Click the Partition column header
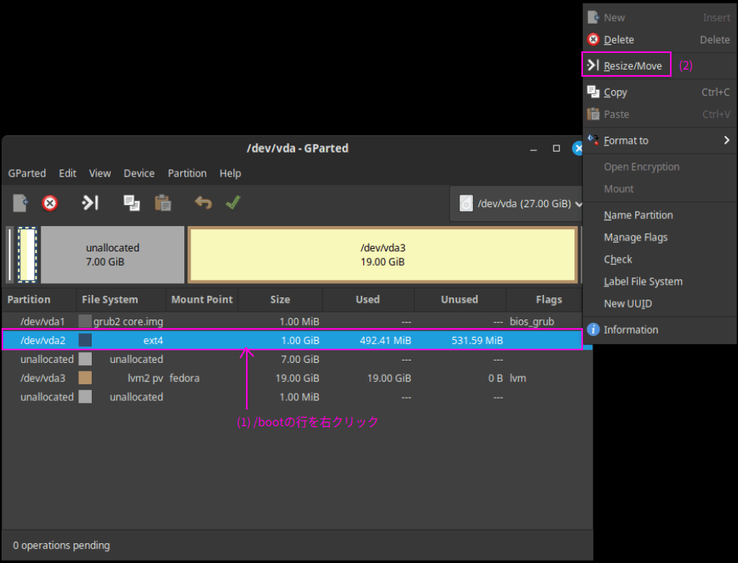Viewport: 738px width, 563px height. click(x=39, y=300)
